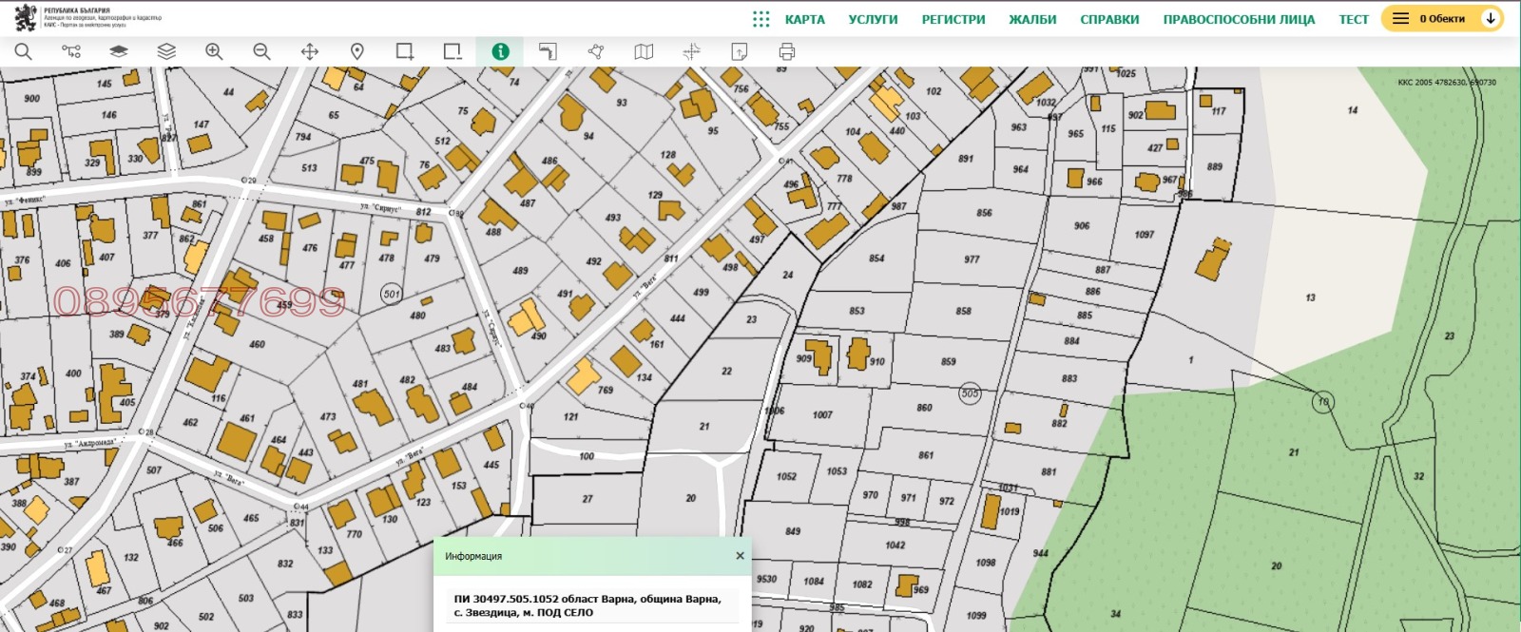
Task: Toggle the green information tool
Action: [500, 52]
